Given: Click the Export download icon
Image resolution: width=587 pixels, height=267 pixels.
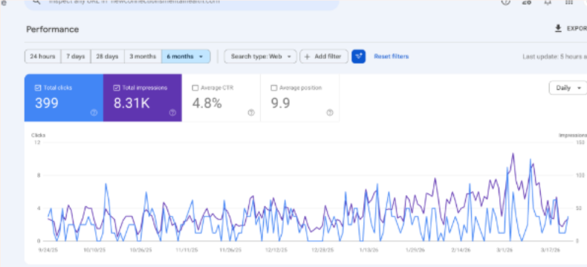Looking at the screenshot, I should pyautogui.click(x=558, y=28).
